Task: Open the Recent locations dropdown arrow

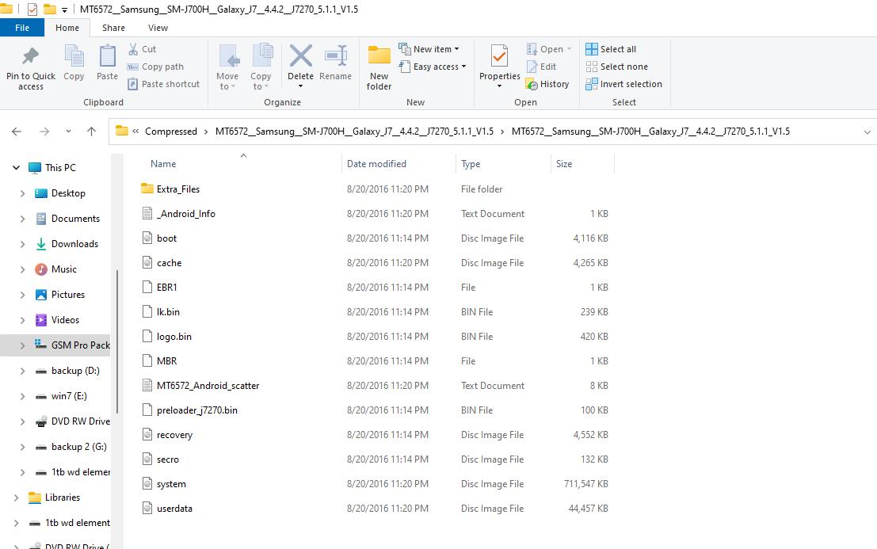Action: (x=68, y=132)
